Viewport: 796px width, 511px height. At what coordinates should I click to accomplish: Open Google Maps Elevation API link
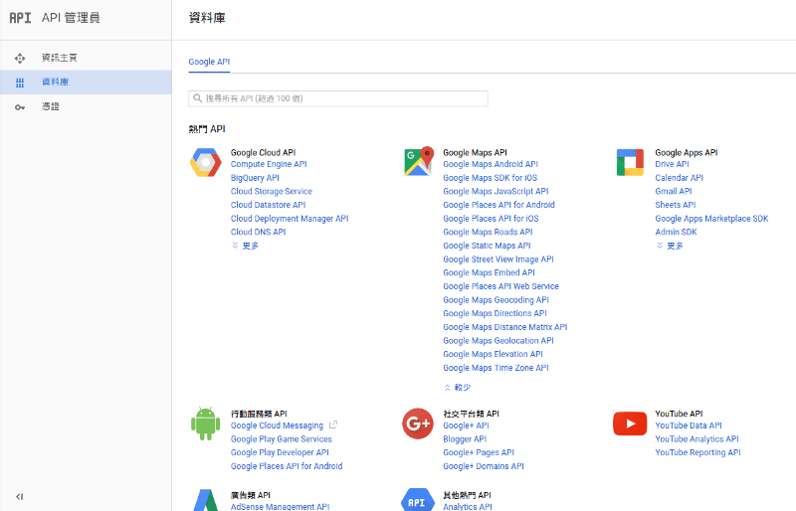tap(493, 354)
